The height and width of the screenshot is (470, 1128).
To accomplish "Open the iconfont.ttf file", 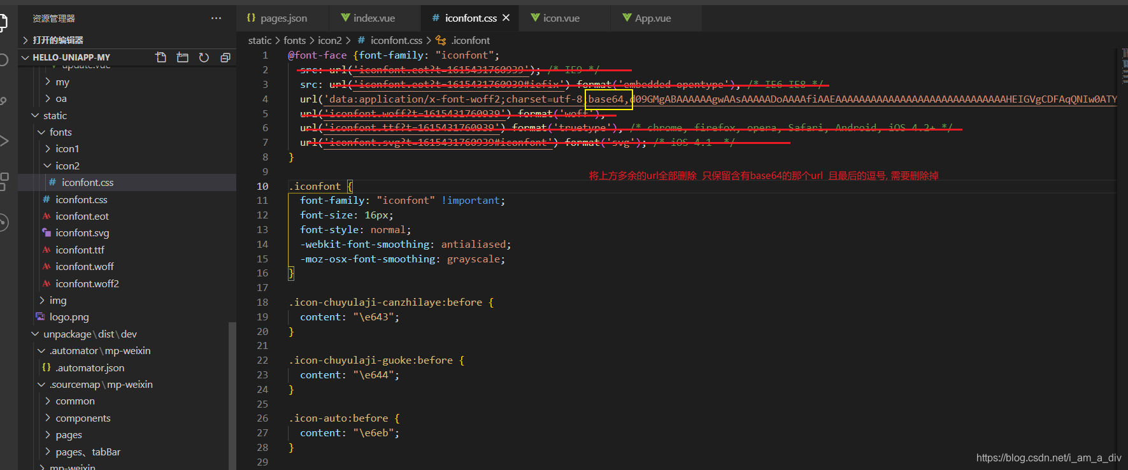I will (127, 250).
